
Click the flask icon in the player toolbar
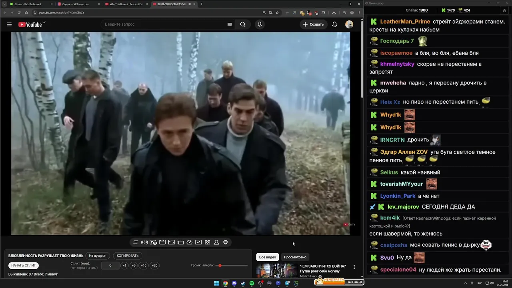click(x=216, y=242)
